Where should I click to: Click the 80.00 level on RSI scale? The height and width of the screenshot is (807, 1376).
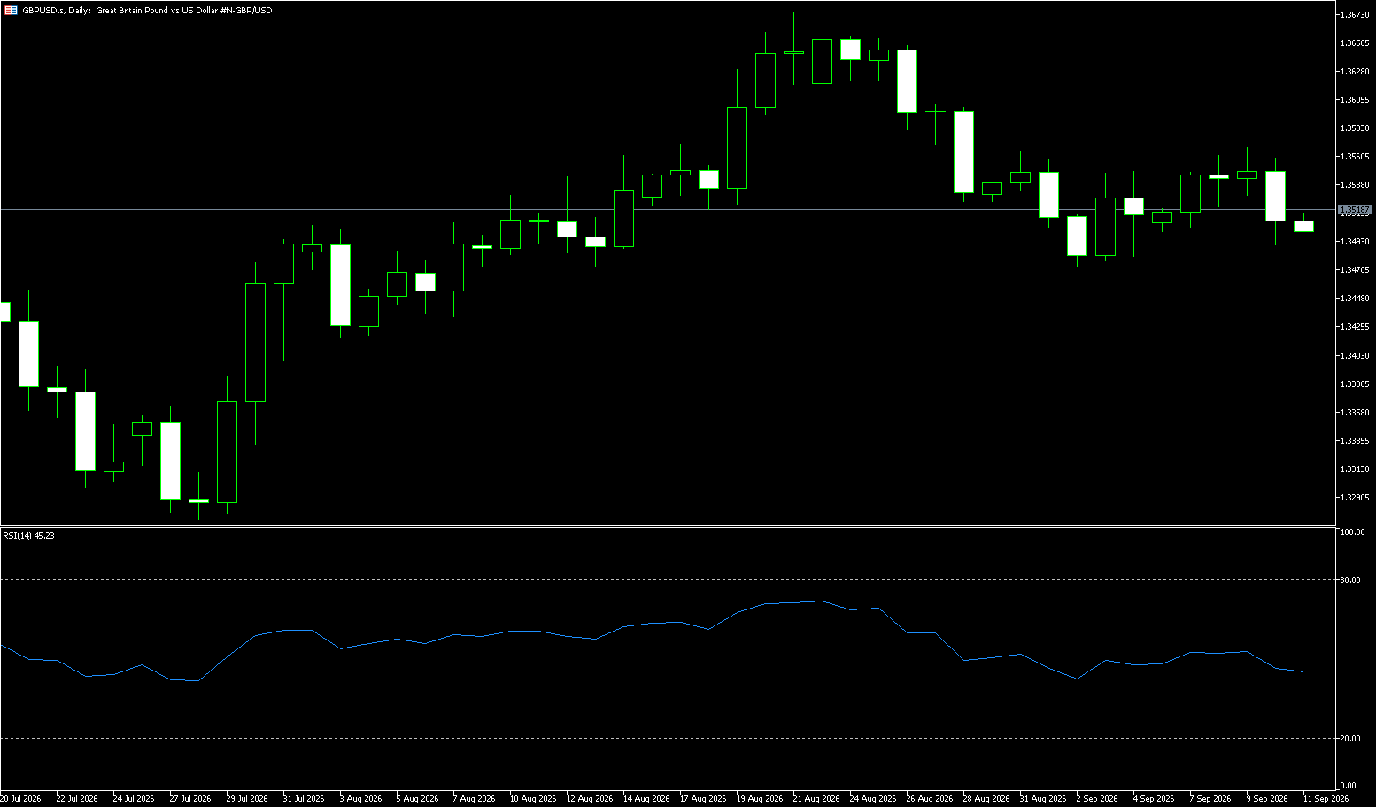click(x=1351, y=580)
